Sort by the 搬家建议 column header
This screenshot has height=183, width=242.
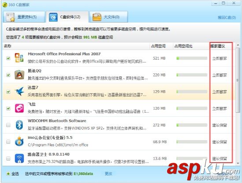pyautogui.click(x=217, y=46)
